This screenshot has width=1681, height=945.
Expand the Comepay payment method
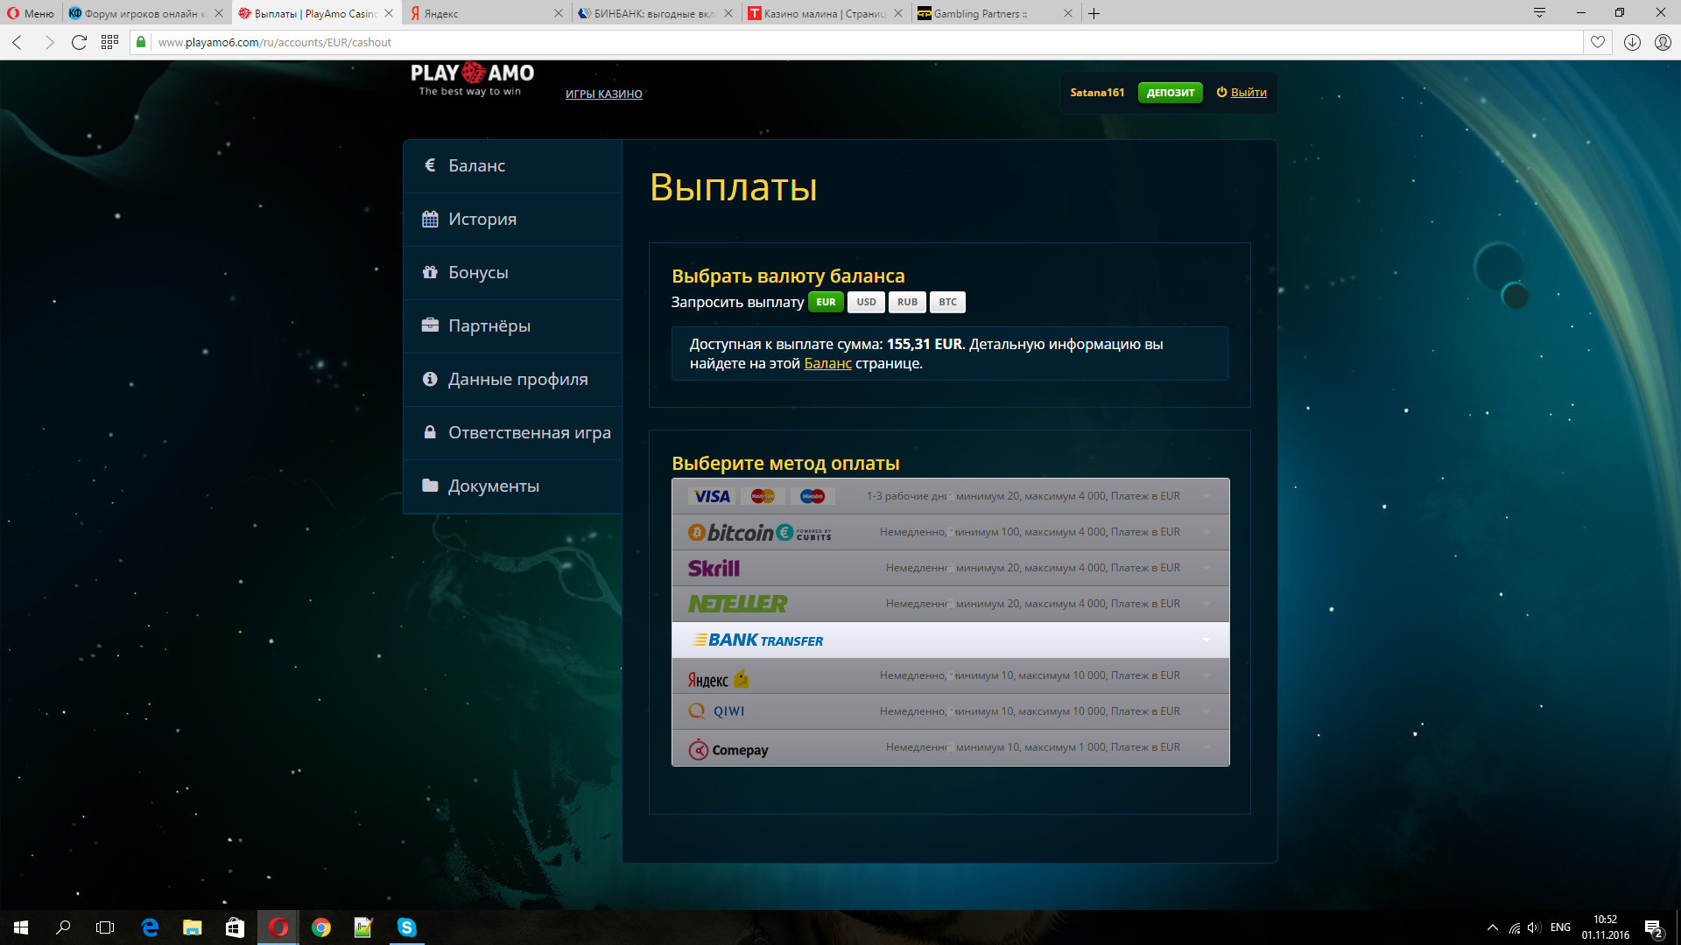pos(950,747)
